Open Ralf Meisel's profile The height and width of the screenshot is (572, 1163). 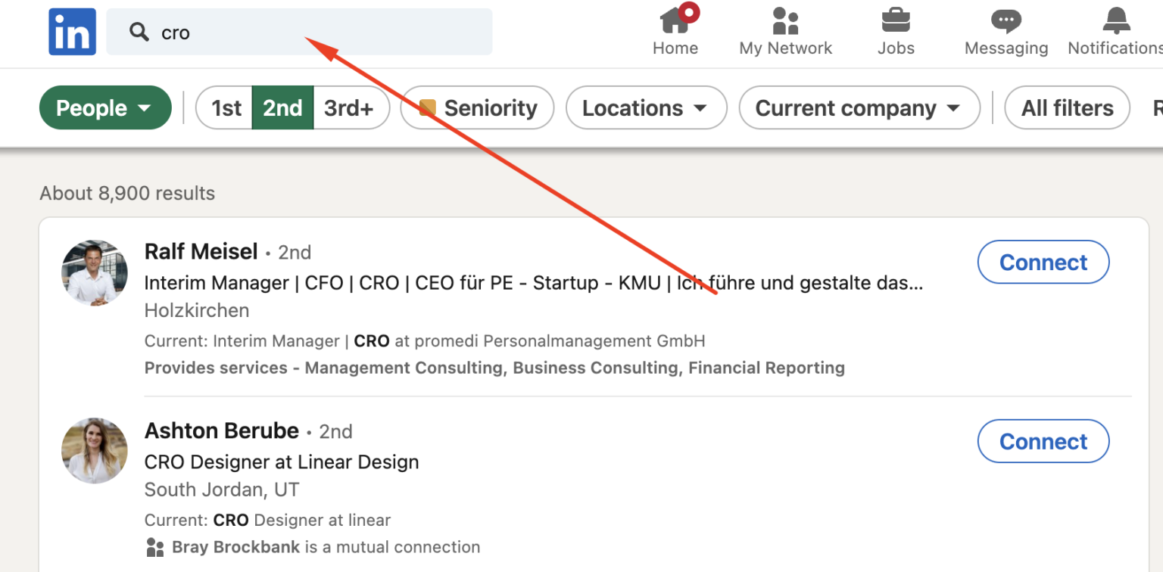point(201,251)
